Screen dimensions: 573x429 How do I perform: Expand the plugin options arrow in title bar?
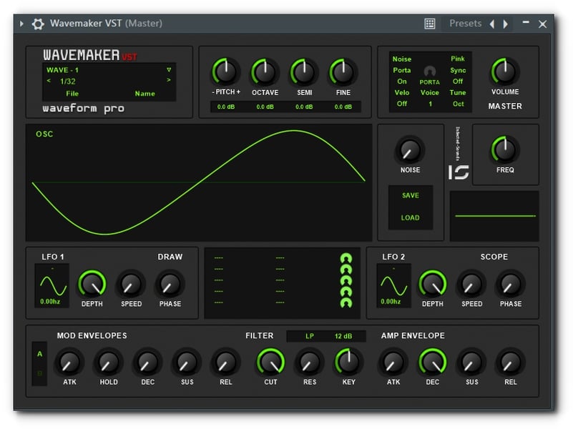pyautogui.click(x=21, y=24)
